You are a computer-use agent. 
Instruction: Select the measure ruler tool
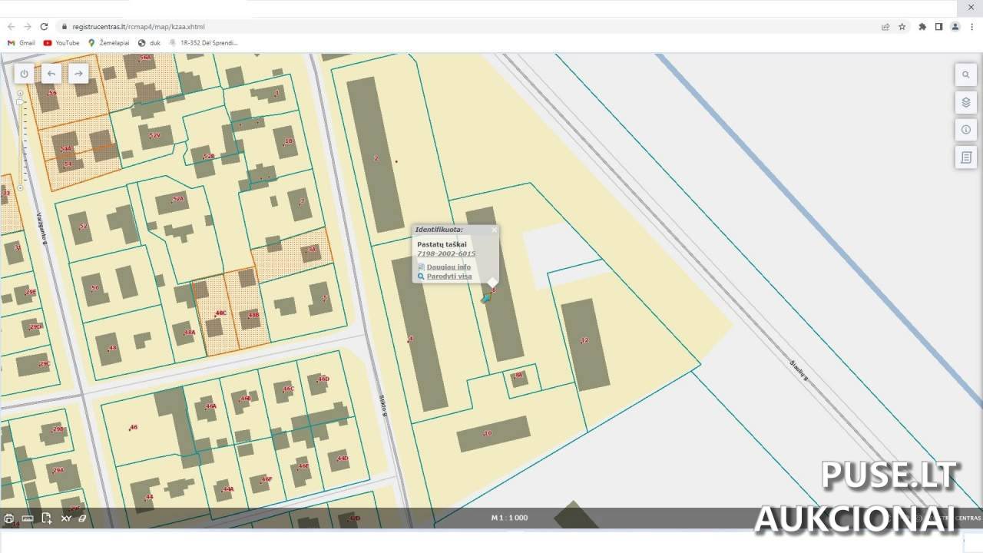(28, 518)
